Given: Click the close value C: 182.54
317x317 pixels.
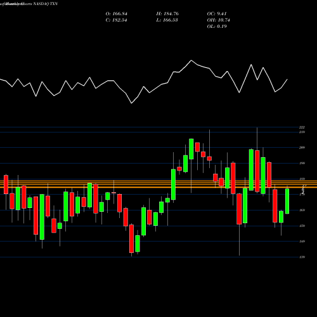Looking at the screenshot, I should (x=116, y=20).
